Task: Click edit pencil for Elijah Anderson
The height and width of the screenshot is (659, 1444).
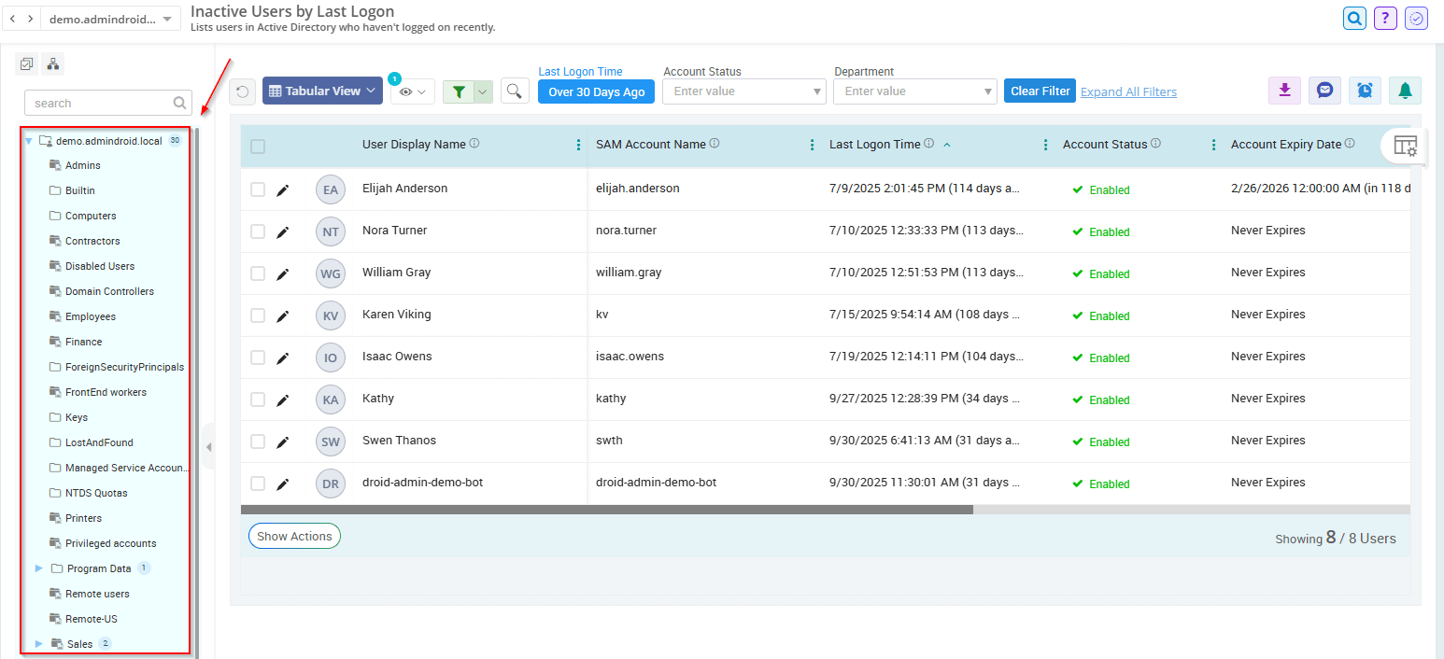Action: [283, 189]
